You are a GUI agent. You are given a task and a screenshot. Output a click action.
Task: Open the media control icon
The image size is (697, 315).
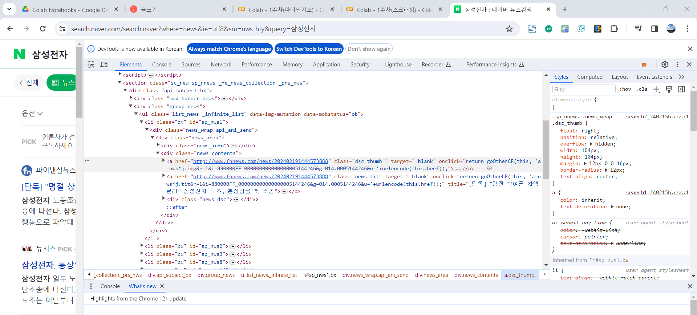coord(638,29)
